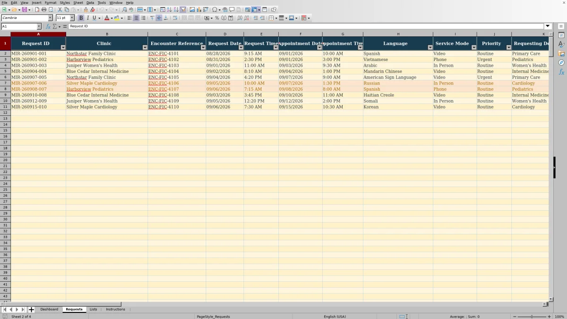Open Request ID column filter dropdown
The image size is (567, 319).
pyautogui.click(x=63, y=47)
